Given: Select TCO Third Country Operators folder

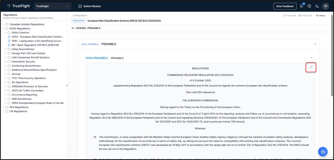Looking at the screenshot, I should 29,78.
